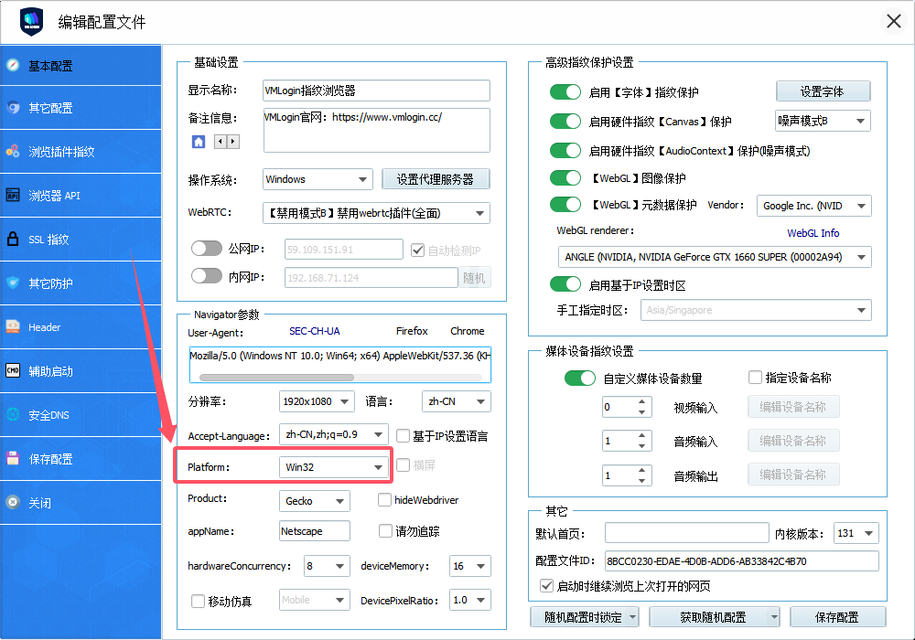Check the hideWebdriver checkbox
Image resolution: width=915 pixels, height=640 pixels.
(384, 499)
